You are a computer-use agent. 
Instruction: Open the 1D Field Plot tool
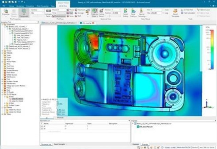click(187, 10)
